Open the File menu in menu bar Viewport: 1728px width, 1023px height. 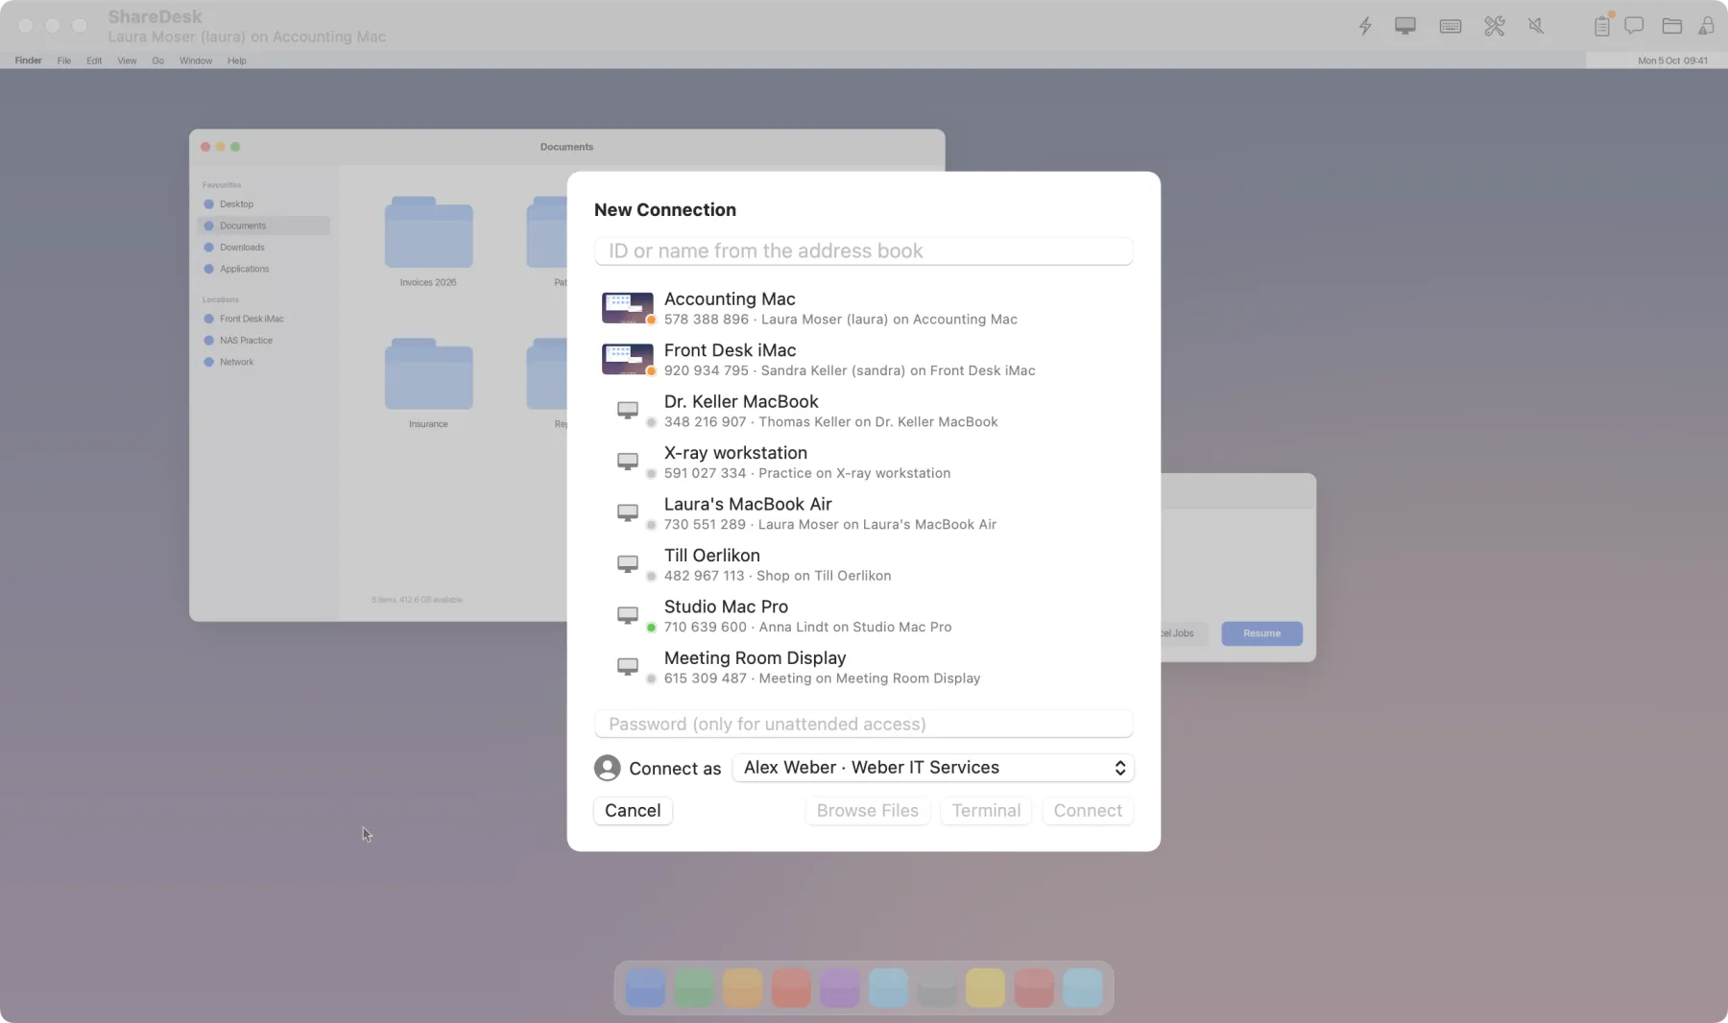pyautogui.click(x=64, y=60)
